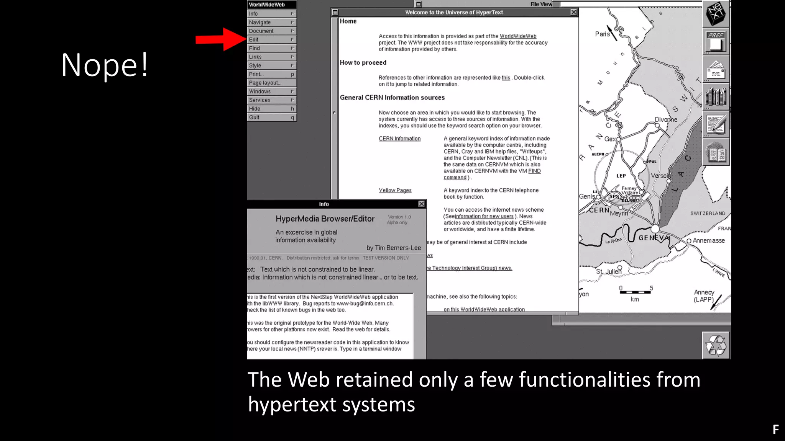Click the WorldWideWeb menu title bar

point(272,5)
